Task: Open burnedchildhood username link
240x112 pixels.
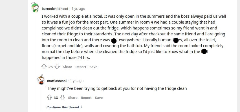Action: click(x=55, y=9)
